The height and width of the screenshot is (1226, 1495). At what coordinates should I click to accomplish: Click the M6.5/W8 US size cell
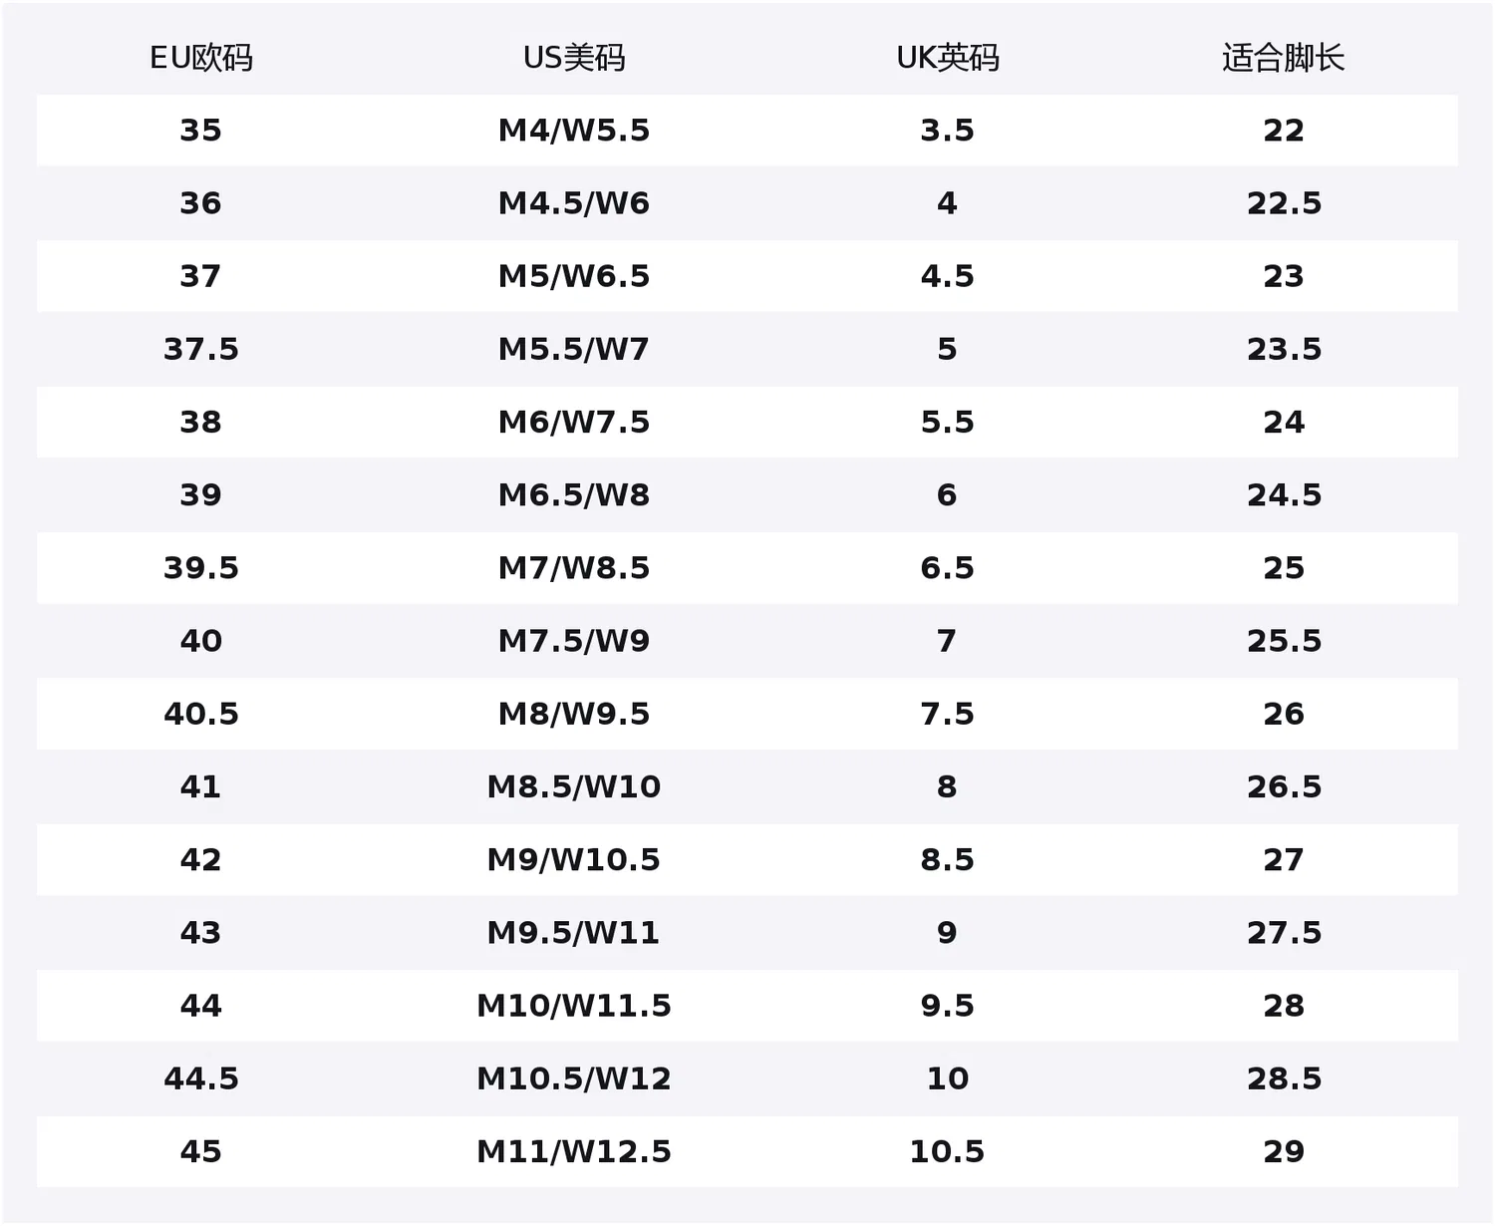point(574,494)
